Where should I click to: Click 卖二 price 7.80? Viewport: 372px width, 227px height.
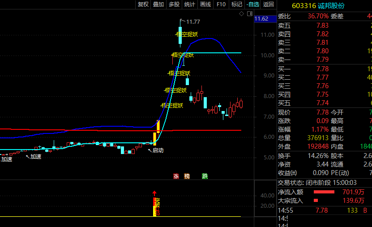322,51
